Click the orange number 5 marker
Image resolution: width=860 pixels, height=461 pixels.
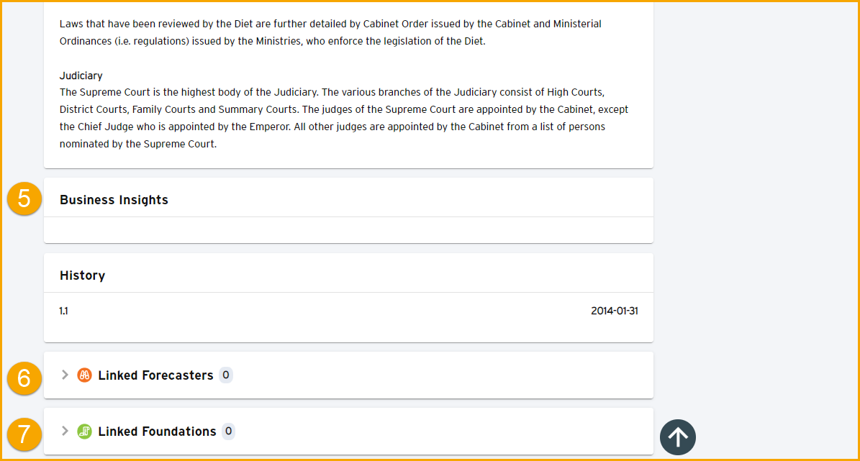(24, 198)
